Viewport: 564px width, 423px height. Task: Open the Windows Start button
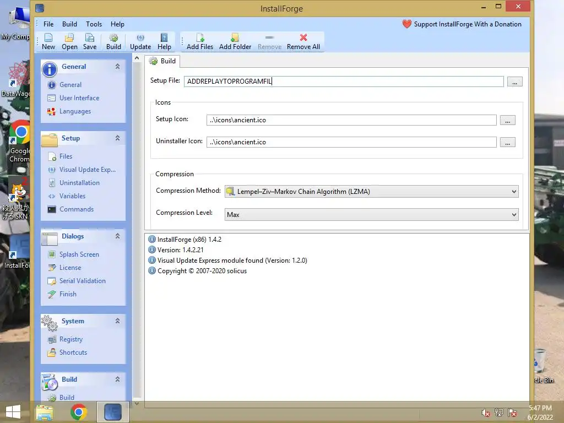[x=13, y=412]
